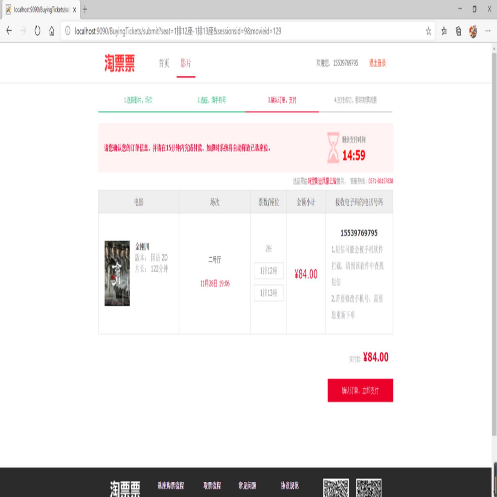
Task: Click 退出登录 to log out
Action: coord(378,63)
